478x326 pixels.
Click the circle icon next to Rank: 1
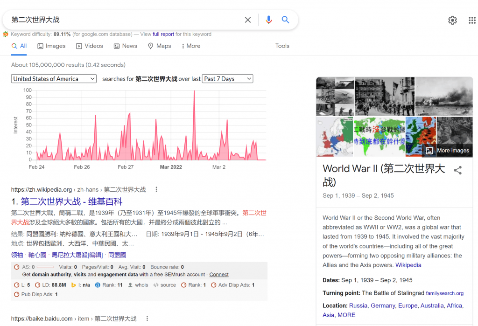pyautogui.click(x=184, y=285)
